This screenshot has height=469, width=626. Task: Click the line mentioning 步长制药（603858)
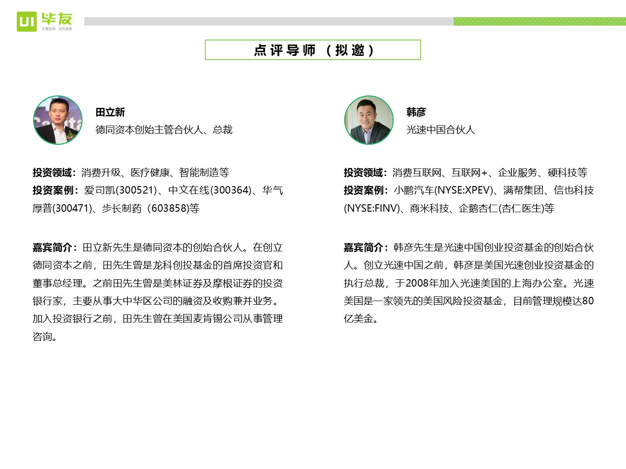click(116, 208)
